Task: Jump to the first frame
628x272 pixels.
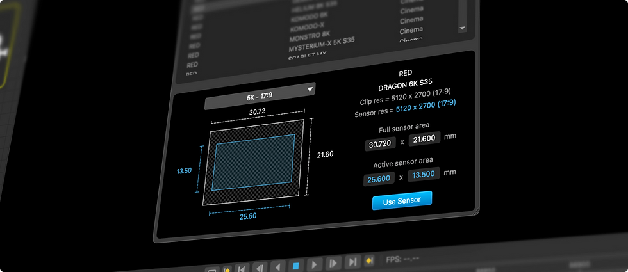Action: [x=242, y=269]
